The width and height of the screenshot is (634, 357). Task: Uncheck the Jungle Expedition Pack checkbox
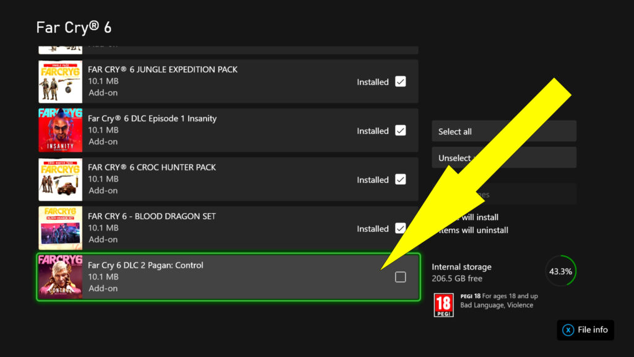coord(401,82)
